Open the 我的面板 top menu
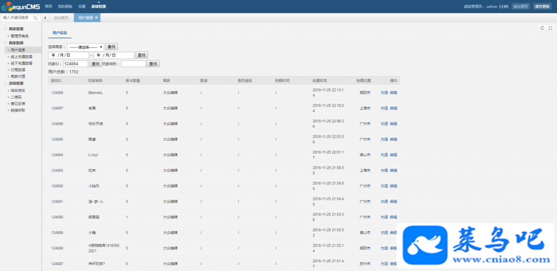This screenshot has width=557, height=271. [x=65, y=7]
